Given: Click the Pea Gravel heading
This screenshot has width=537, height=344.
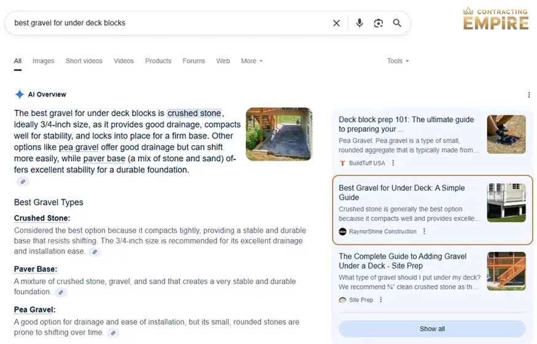Looking at the screenshot, I should pyautogui.click(x=34, y=310).
